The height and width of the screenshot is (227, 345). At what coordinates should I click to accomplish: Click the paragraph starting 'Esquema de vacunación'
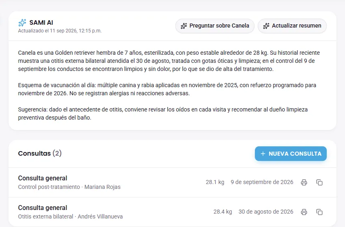point(167,89)
